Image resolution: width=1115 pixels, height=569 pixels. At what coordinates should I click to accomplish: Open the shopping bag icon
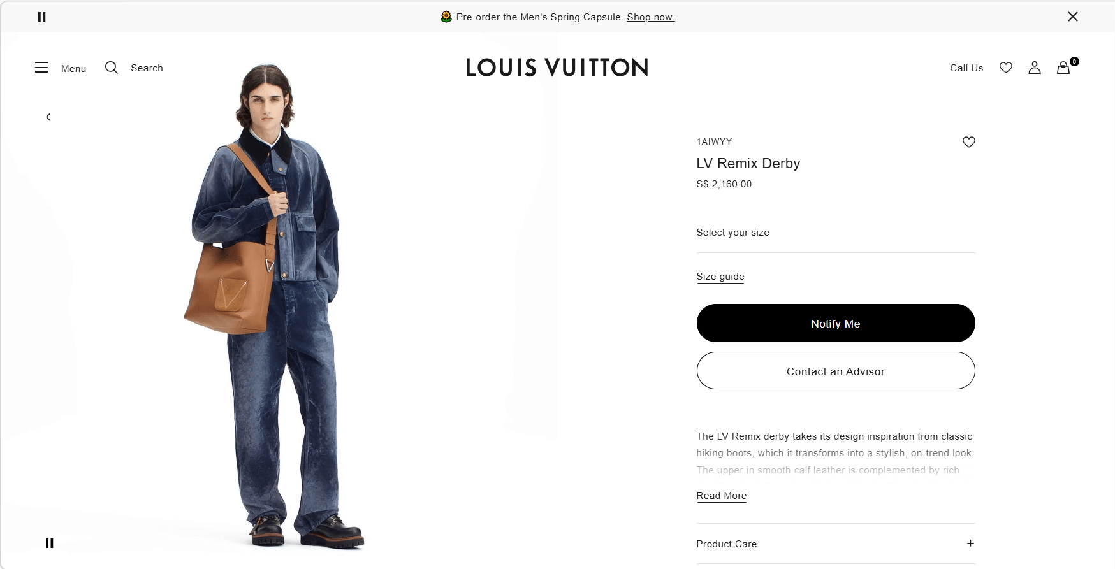click(1063, 68)
